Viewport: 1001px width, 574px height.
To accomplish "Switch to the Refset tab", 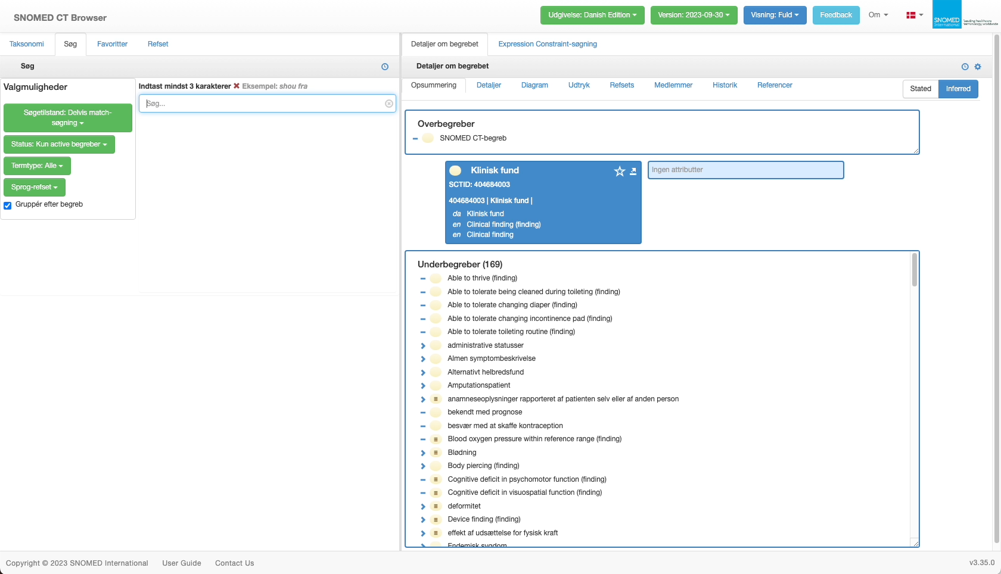I will (x=158, y=44).
